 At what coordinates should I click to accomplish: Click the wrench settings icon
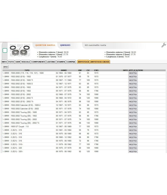tap(163, 45)
